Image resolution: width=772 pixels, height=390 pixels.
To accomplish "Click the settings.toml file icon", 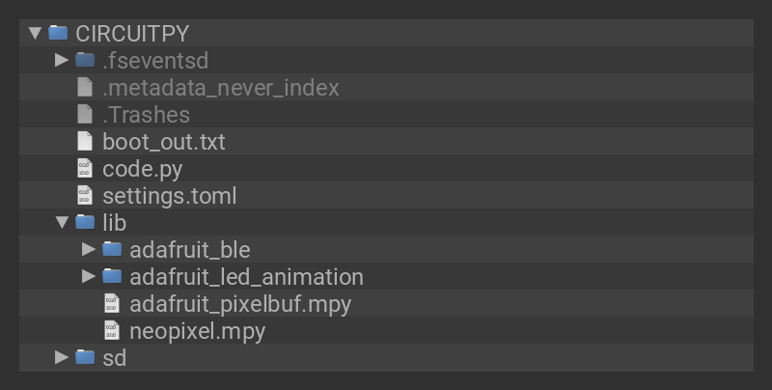I will 85,195.
